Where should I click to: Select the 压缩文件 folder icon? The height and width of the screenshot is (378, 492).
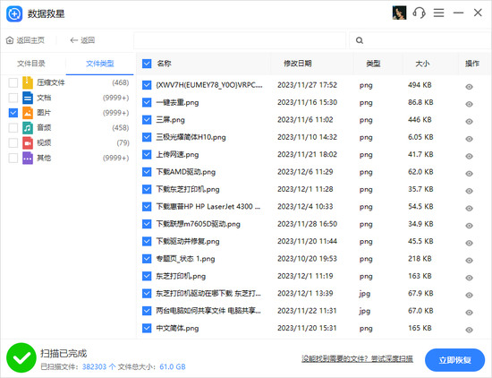pyautogui.click(x=28, y=82)
